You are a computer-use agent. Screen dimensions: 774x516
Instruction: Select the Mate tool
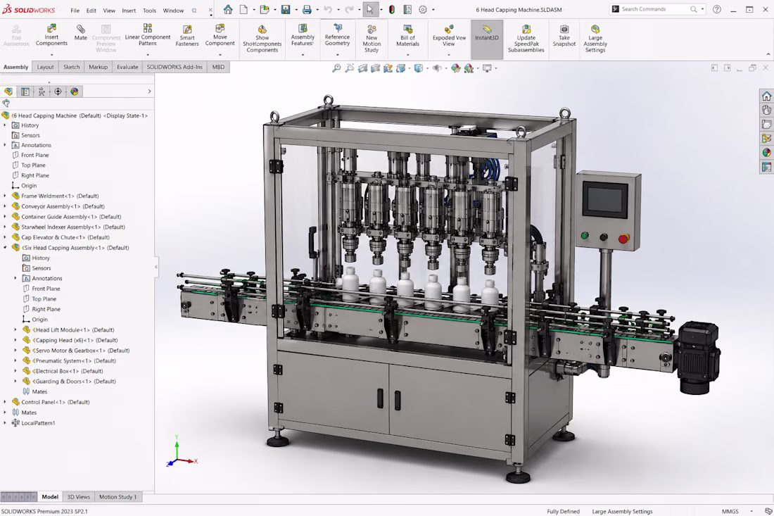coord(80,32)
